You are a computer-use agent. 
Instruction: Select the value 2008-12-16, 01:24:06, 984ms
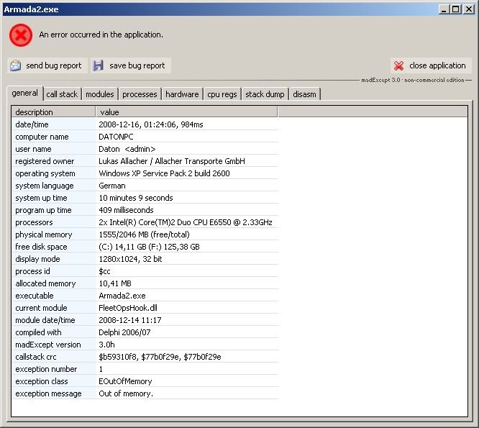tap(151, 124)
